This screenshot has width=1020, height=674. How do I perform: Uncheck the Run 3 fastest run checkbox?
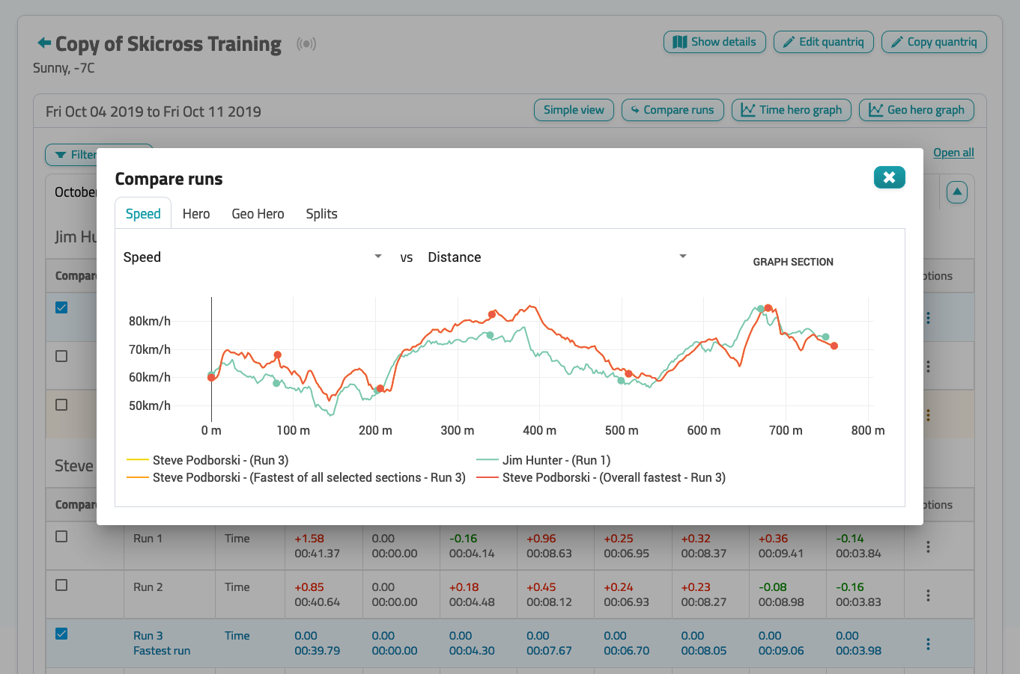pos(62,634)
